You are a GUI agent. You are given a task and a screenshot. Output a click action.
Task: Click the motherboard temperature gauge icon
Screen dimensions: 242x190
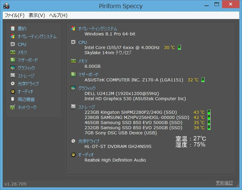coord(203,80)
